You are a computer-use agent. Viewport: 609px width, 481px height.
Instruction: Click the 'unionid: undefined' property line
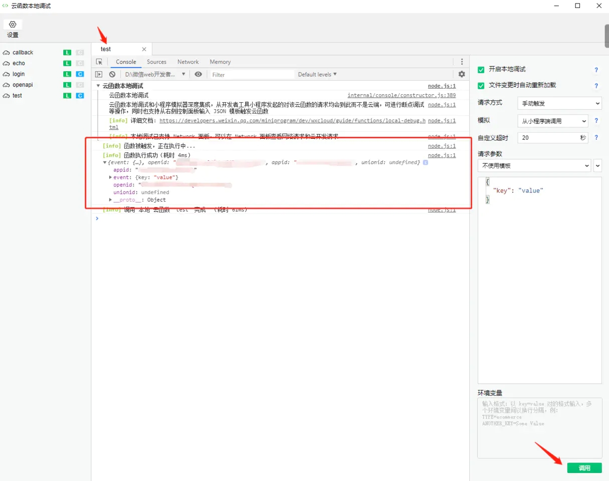point(141,192)
